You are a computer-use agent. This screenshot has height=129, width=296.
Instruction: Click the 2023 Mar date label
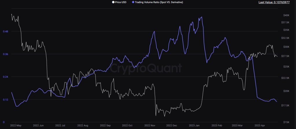tap(237, 125)
